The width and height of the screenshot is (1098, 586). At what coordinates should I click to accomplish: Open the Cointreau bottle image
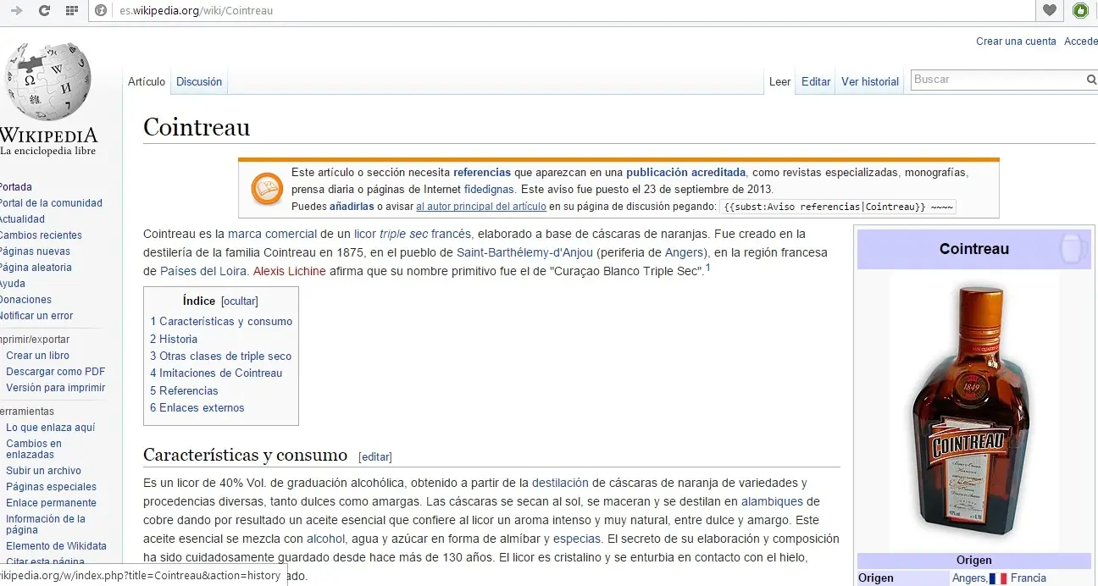[x=973, y=411]
